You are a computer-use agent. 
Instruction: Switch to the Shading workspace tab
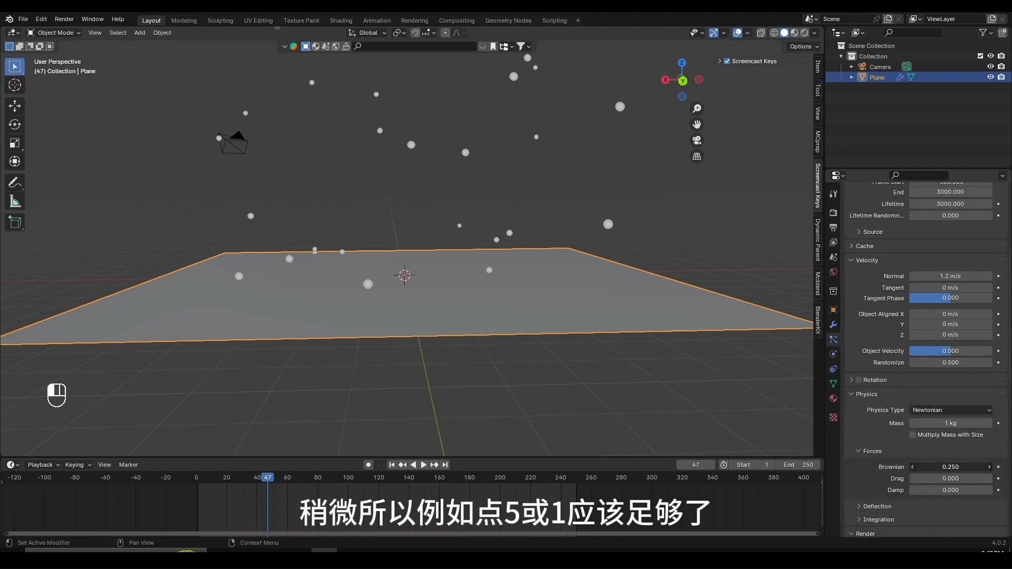(340, 21)
